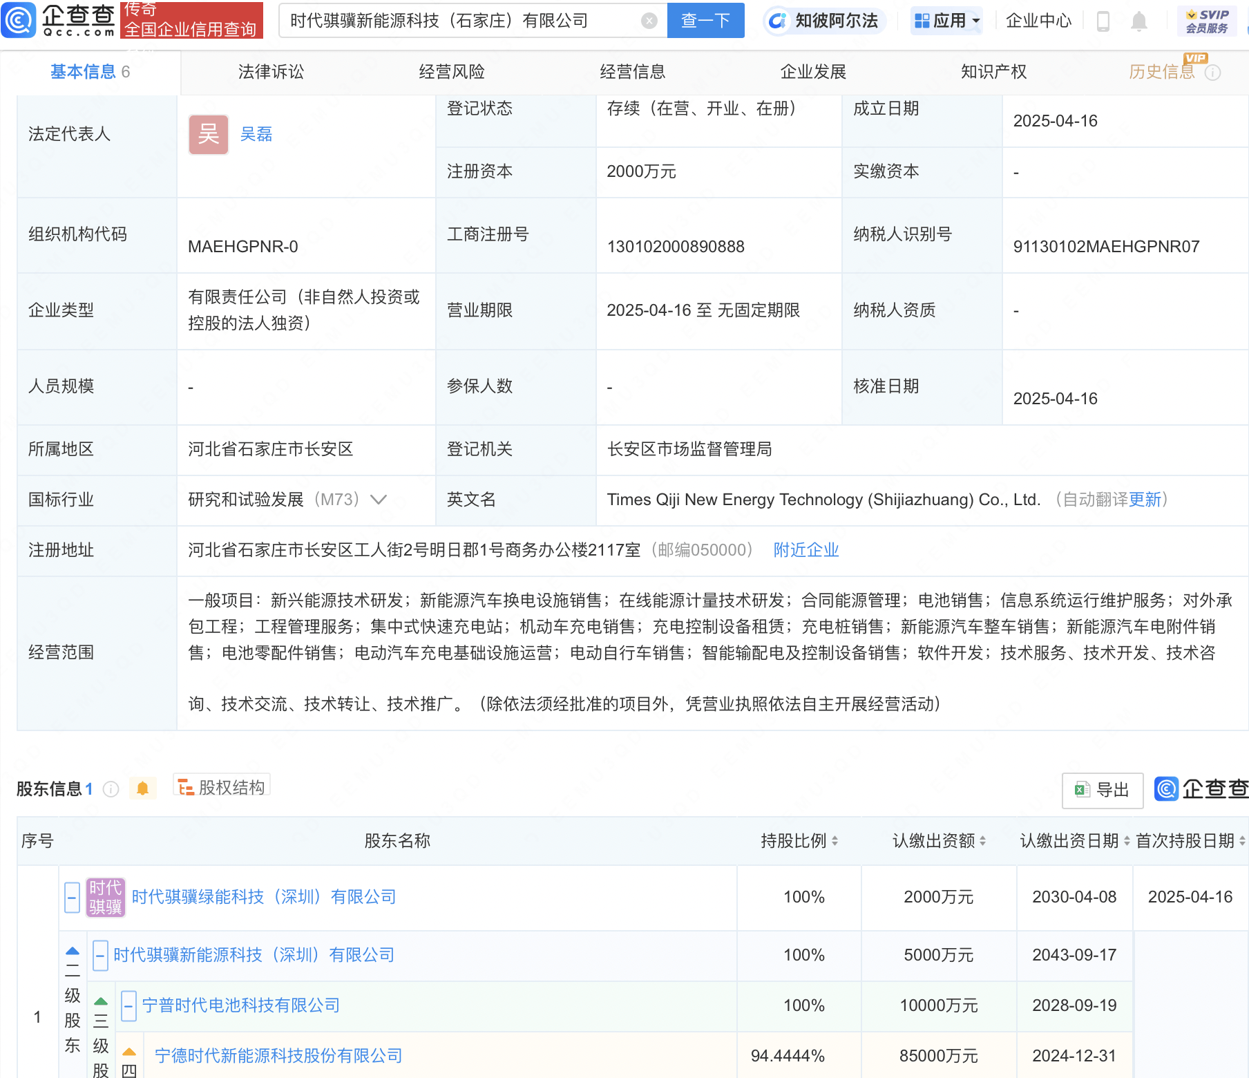The width and height of the screenshot is (1249, 1078).
Task: Open notifications via the bell icon top-right
Action: (1141, 21)
